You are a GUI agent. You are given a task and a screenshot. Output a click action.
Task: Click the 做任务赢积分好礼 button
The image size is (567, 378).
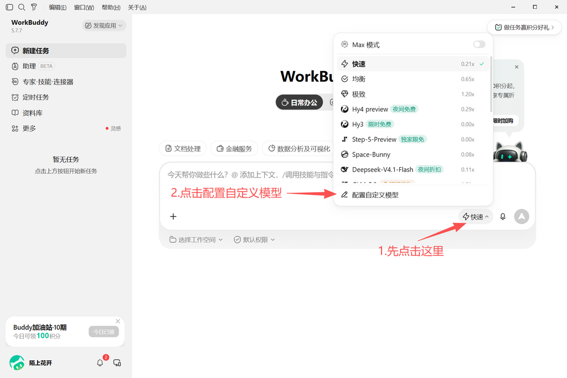pyautogui.click(x=524, y=28)
